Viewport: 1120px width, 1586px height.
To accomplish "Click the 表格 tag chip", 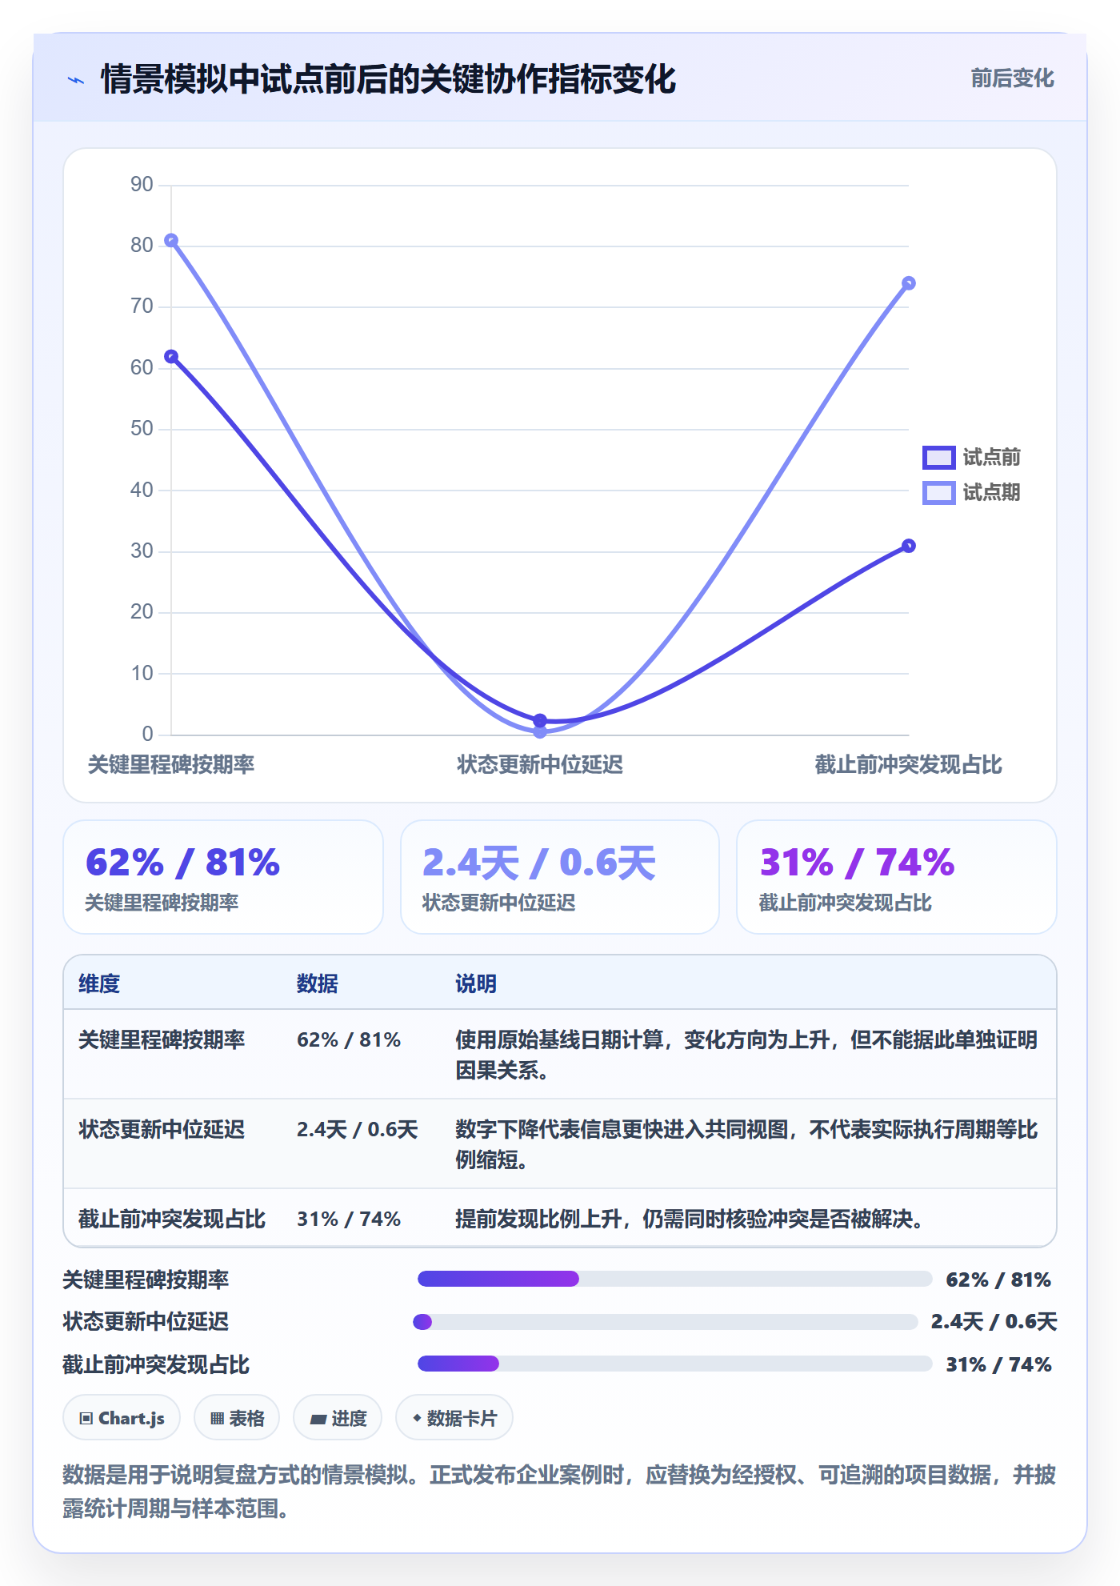I will [x=237, y=1418].
